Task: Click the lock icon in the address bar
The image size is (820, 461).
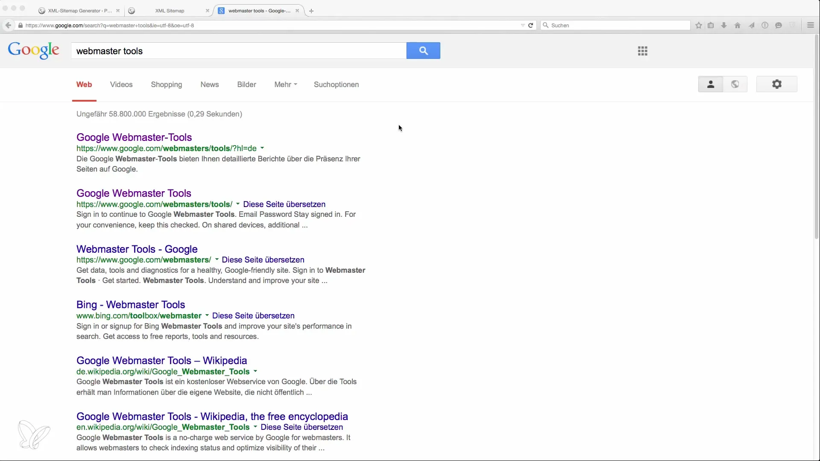Action: [x=20, y=26]
